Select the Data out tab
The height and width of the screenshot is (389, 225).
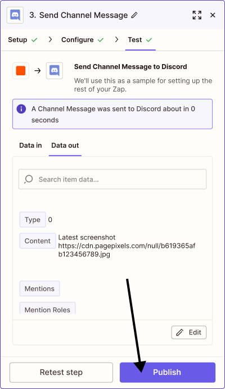pyautogui.click(x=65, y=146)
